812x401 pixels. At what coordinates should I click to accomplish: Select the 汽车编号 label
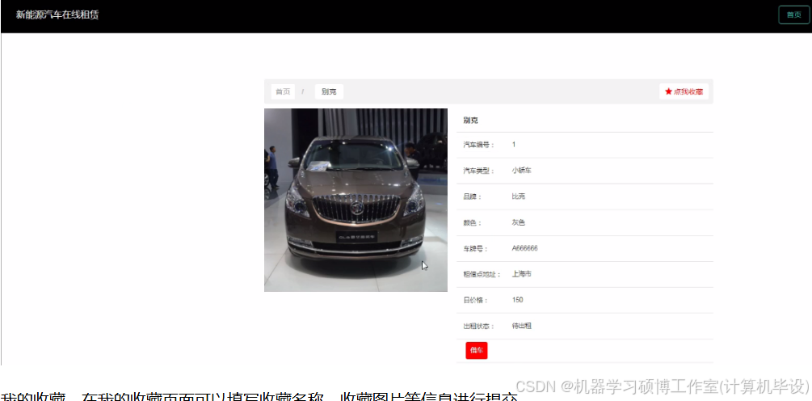click(479, 145)
